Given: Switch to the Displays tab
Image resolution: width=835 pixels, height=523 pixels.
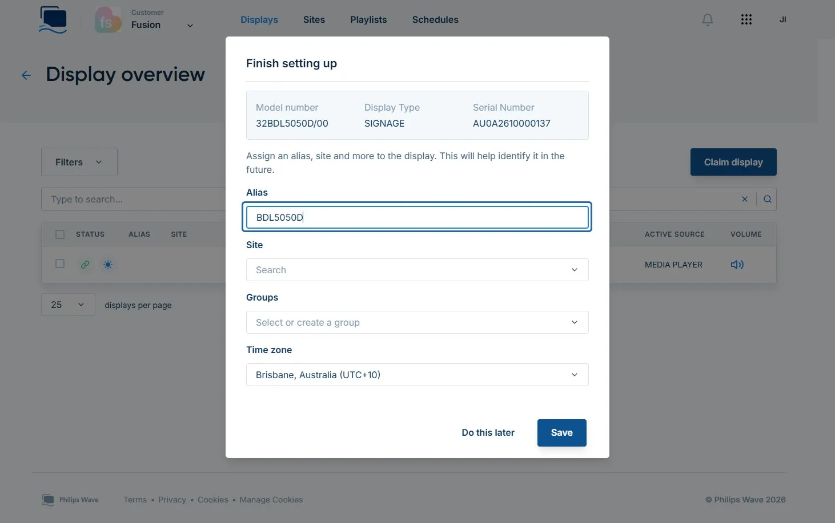Looking at the screenshot, I should tap(259, 20).
